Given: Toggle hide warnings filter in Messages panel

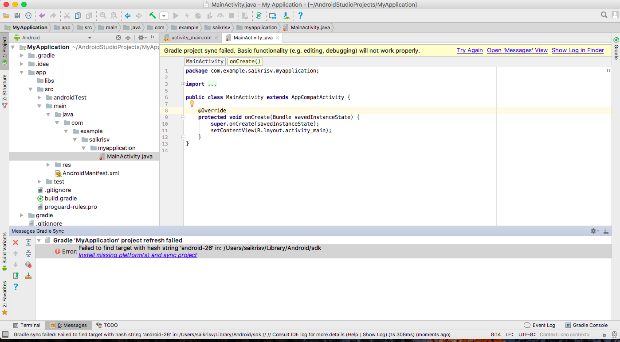Looking at the screenshot, I should click(x=28, y=265).
